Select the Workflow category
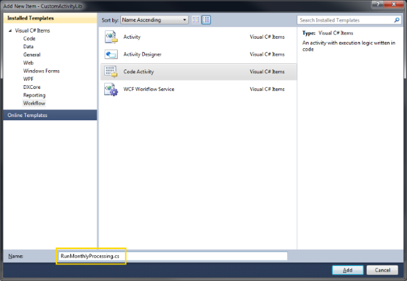The height and width of the screenshot is (281, 407). [x=34, y=103]
